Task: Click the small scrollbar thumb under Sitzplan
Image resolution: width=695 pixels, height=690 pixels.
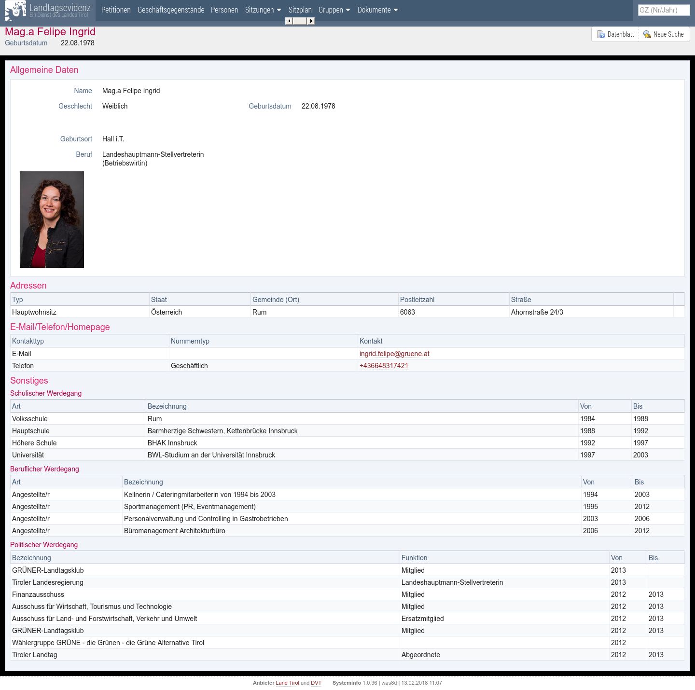Action: [x=300, y=21]
